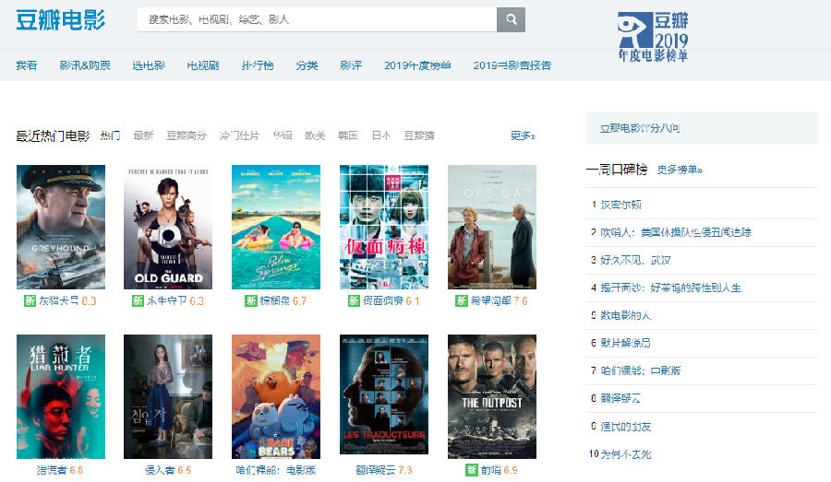
Task: Open the 豆瓣电影评分八问 box
Action: (x=702, y=128)
